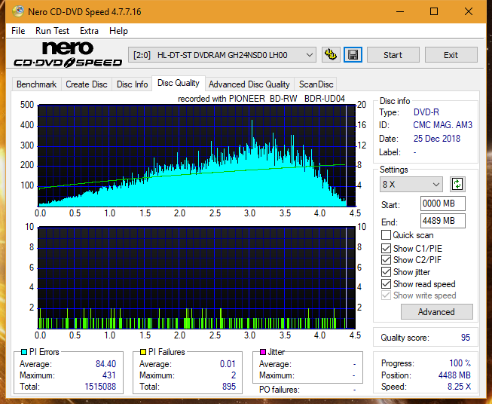Click the Progress value 100 %

[460, 363]
